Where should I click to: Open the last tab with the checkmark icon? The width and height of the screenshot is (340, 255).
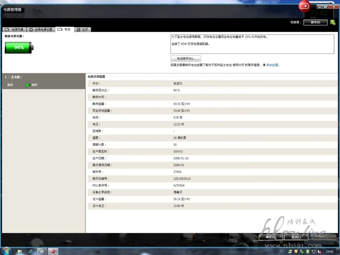(x=83, y=29)
